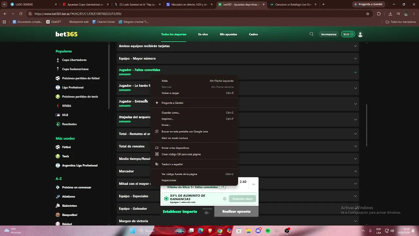Click the Aumentar ahora button
Image resolution: width=419 pixels, height=236 pixels.
(242, 199)
